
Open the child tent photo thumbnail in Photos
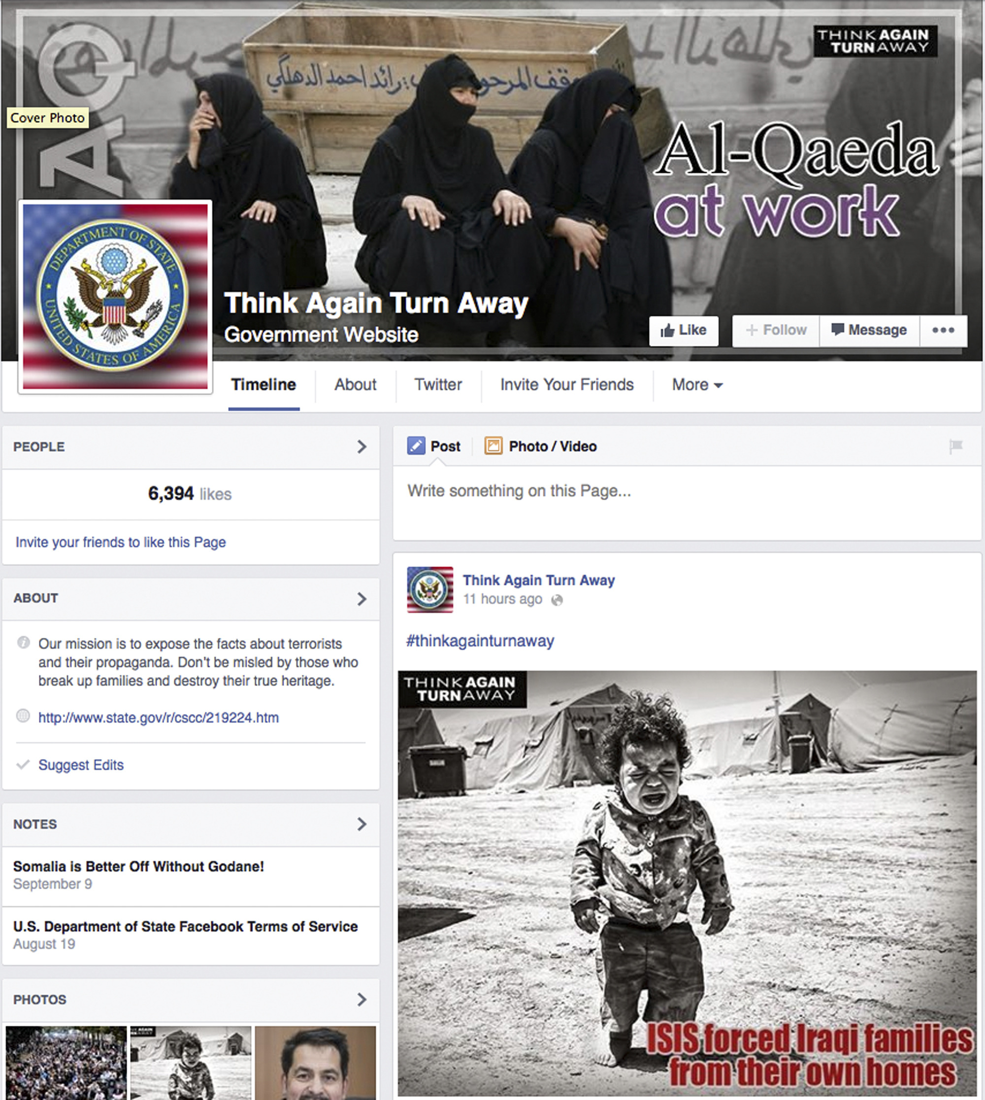[x=191, y=1063]
